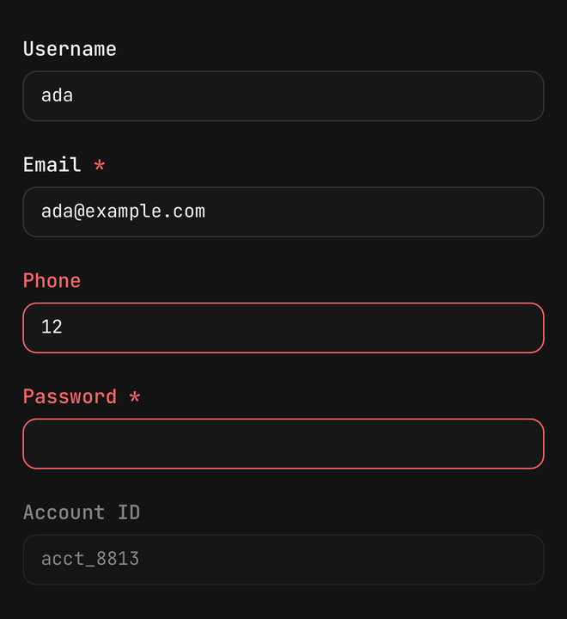Image resolution: width=567 pixels, height=619 pixels.
Task: Focus the Username input field
Action: pyautogui.click(x=283, y=96)
